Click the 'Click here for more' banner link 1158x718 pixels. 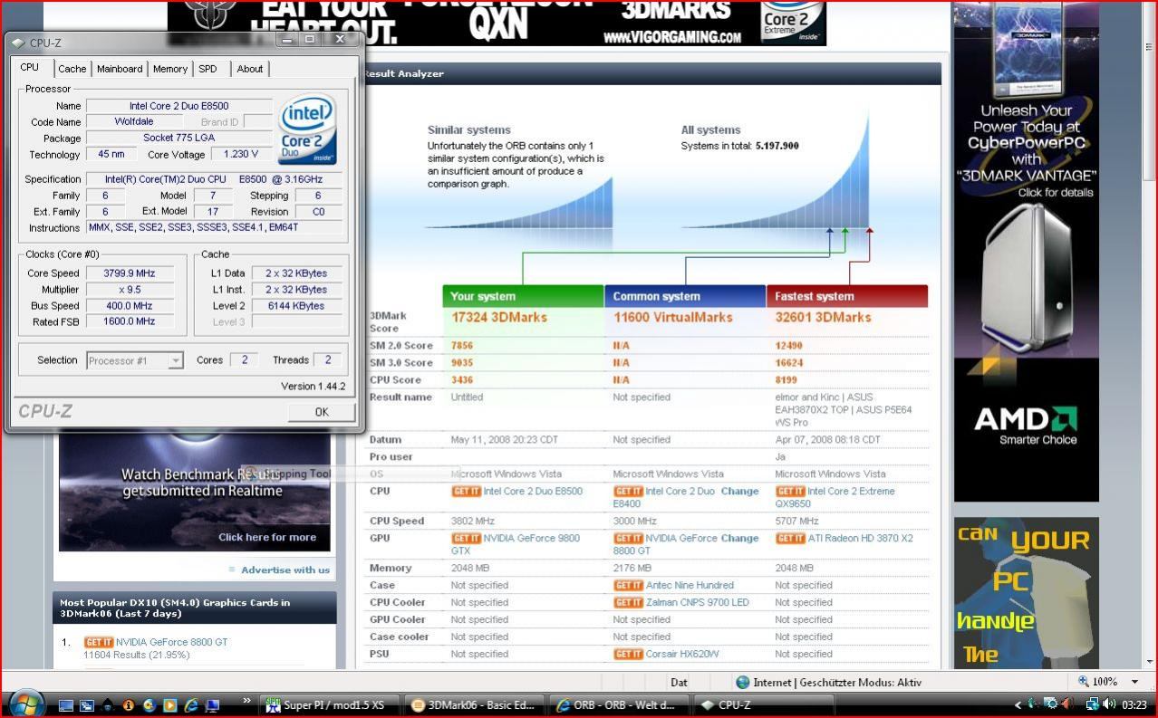click(267, 537)
